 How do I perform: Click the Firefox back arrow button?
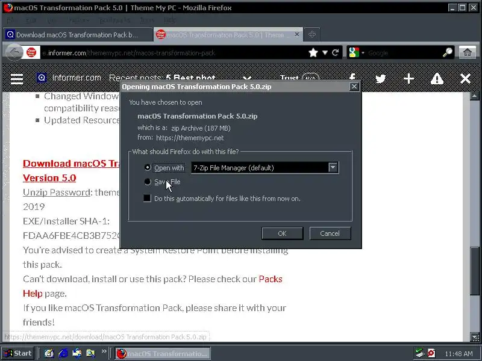coord(14,53)
